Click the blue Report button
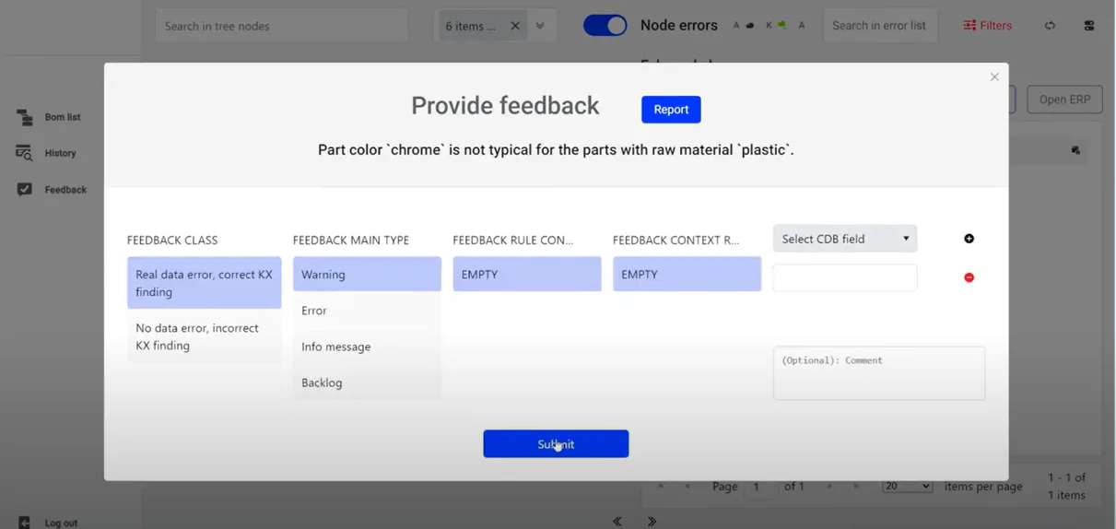Image resolution: width=1116 pixels, height=529 pixels. 671,109
